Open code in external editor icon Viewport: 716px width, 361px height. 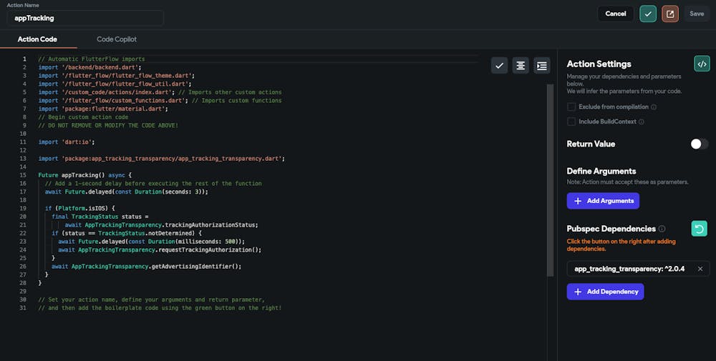(670, 14)
